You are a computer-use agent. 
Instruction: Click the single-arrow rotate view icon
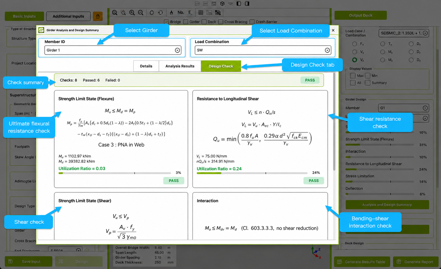152,13
